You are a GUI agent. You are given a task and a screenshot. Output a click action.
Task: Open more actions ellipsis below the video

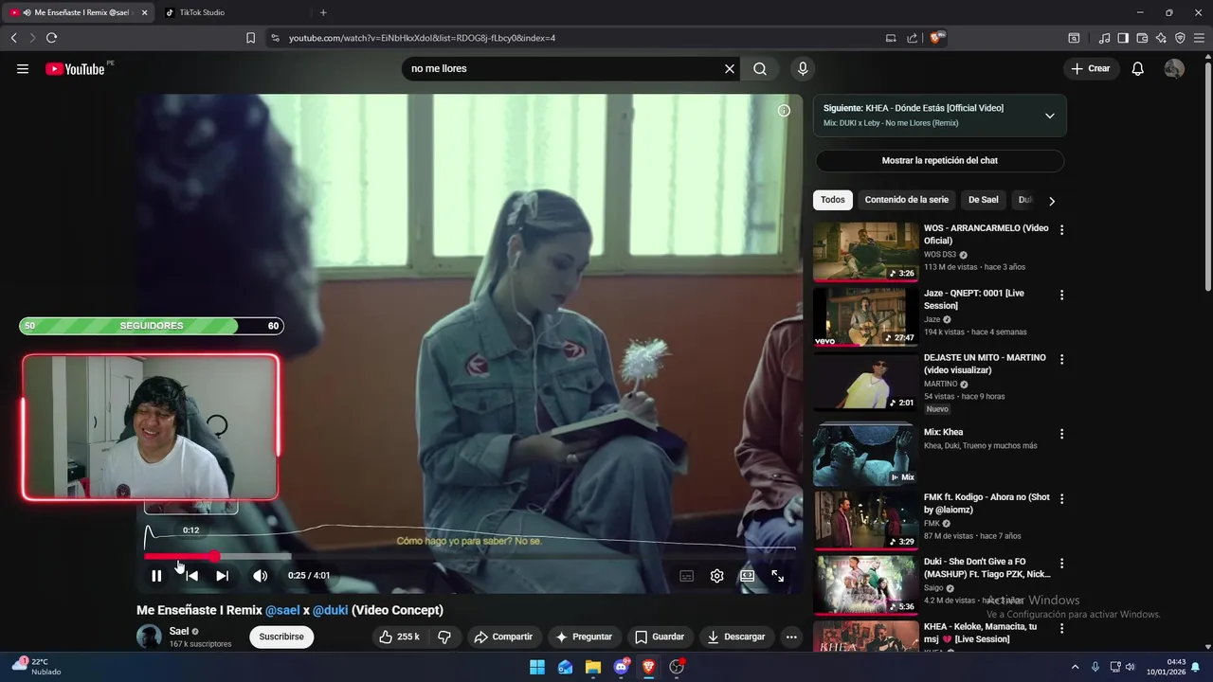[x=791, y=637]
